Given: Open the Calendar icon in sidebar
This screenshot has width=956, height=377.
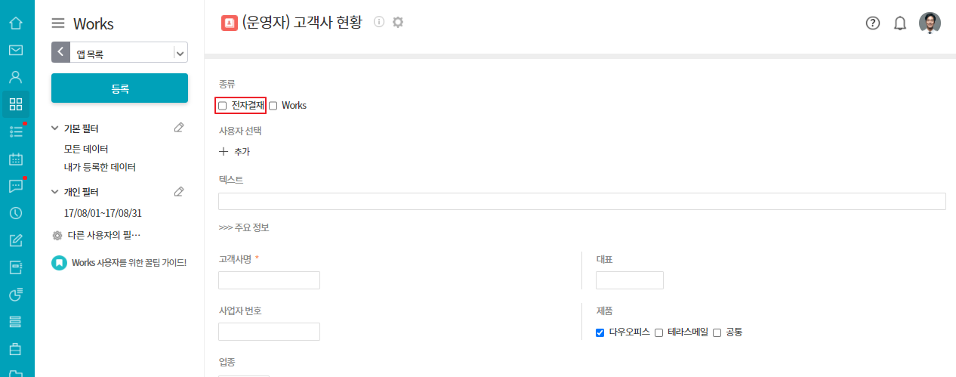Looking at the screenshot, I should 15,159.
